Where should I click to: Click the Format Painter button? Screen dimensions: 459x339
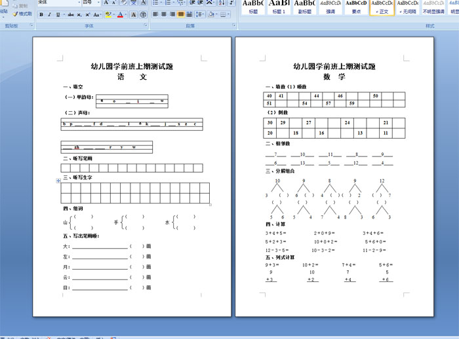(x=22, y=14)
